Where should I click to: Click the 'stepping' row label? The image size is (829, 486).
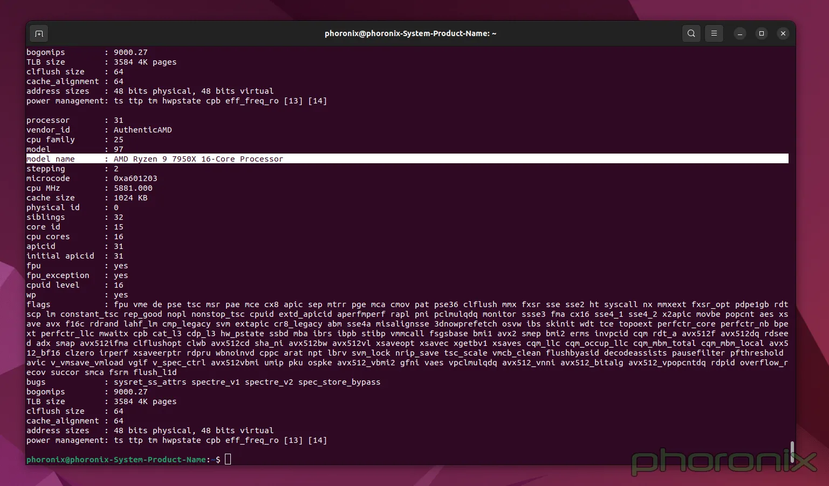tap(46, 169)
